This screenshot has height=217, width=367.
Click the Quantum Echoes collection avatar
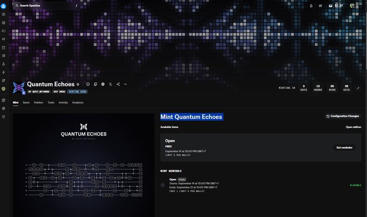[x=19, y=88]
